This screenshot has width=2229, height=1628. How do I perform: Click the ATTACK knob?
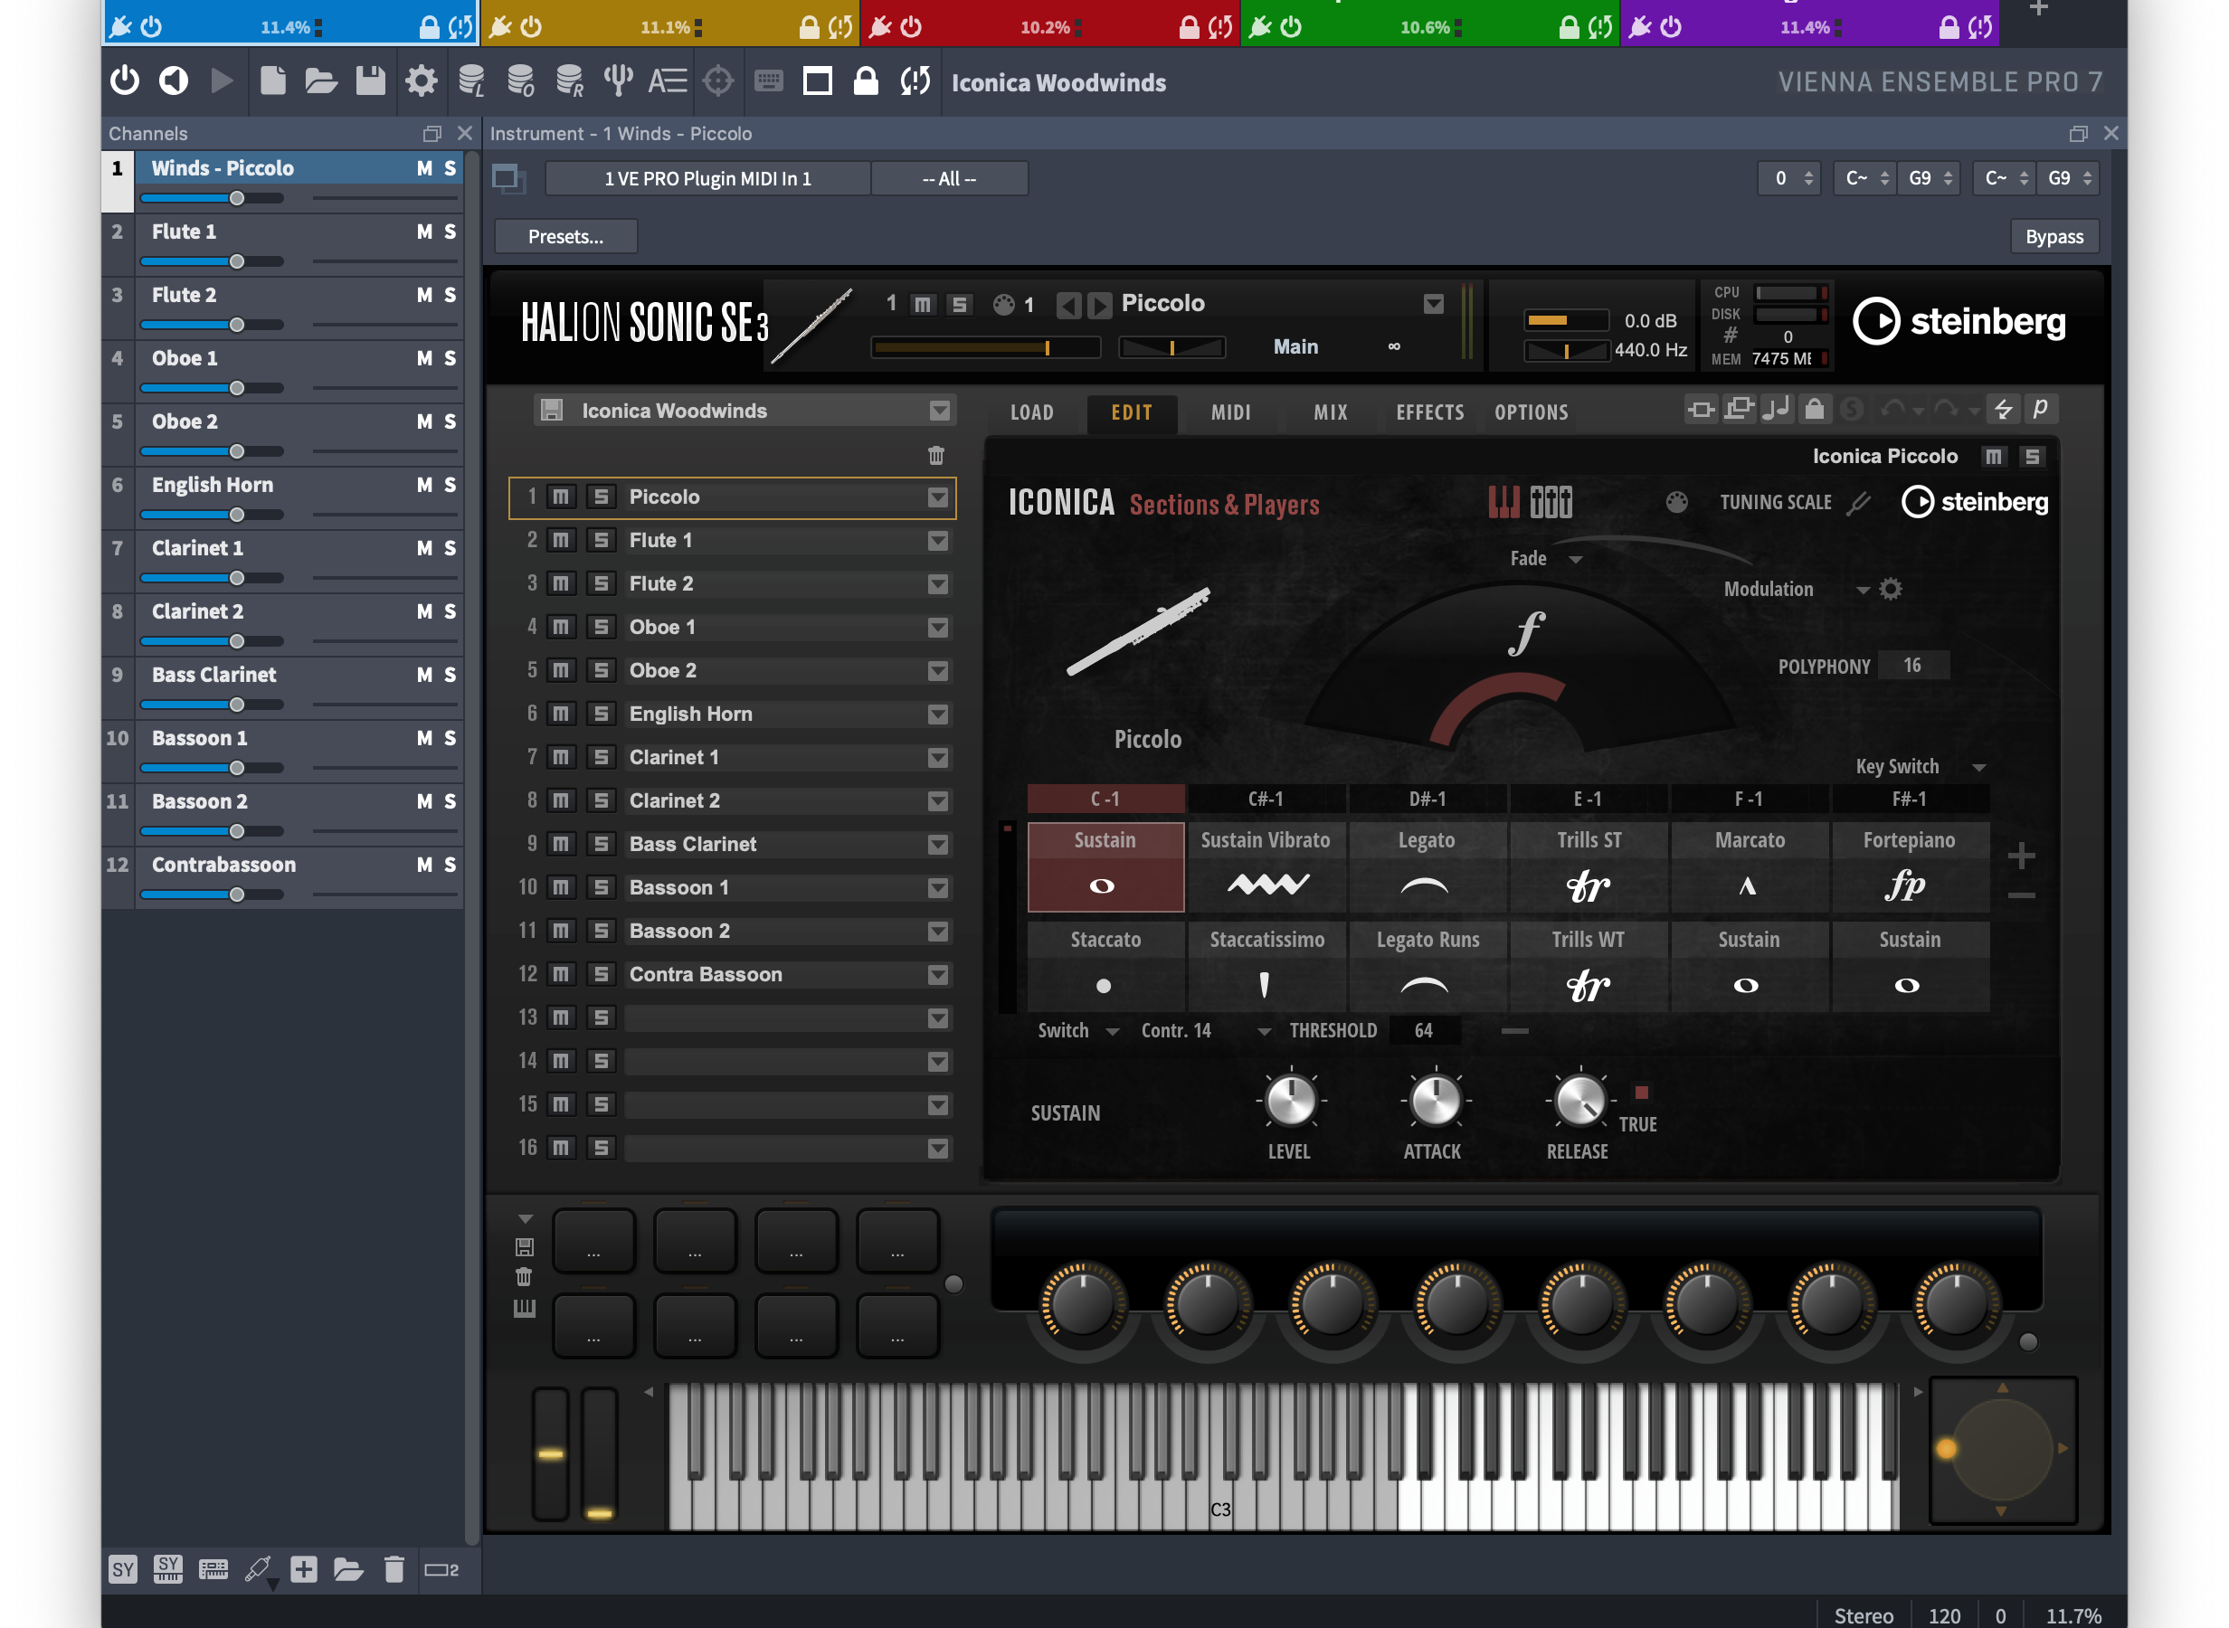click(1434, 1100)
